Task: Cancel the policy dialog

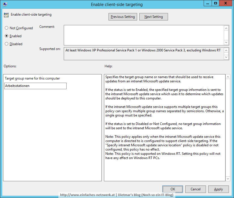Action: 195,189
